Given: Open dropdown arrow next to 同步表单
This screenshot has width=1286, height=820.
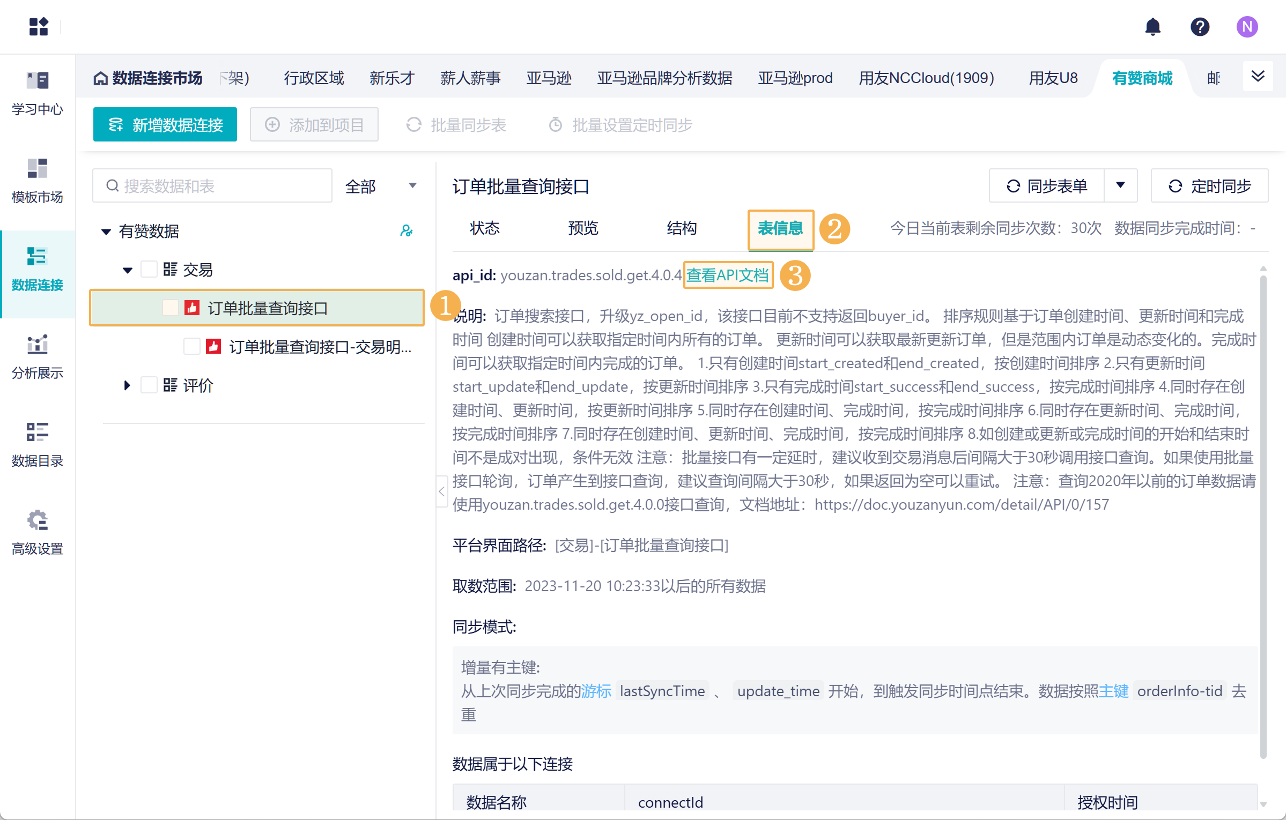Looking at the screenshot, I should [1120, 185].
